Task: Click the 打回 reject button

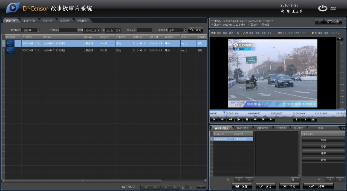Action: (x=289, y=186)
